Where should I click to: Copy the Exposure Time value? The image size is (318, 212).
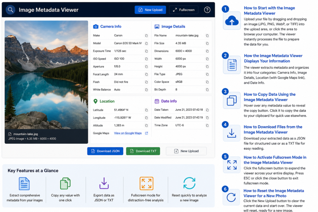(147, 51)
